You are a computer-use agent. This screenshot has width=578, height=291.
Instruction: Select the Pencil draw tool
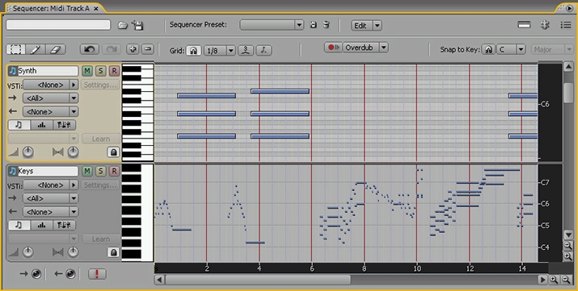point(36,49)
